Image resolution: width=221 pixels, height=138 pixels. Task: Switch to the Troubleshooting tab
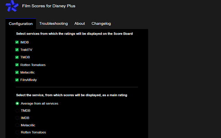(54, 23)
